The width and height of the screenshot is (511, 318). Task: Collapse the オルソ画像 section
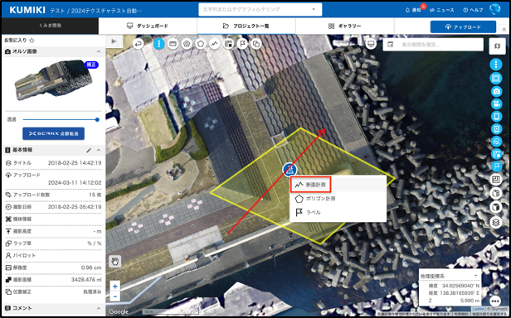click(99, 51)
